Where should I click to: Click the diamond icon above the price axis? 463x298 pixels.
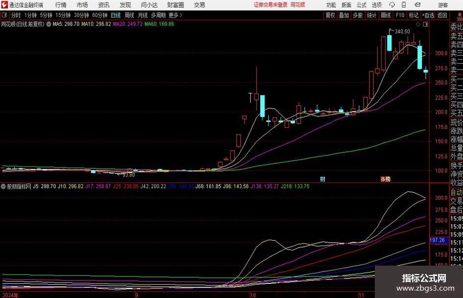[418, 24]
